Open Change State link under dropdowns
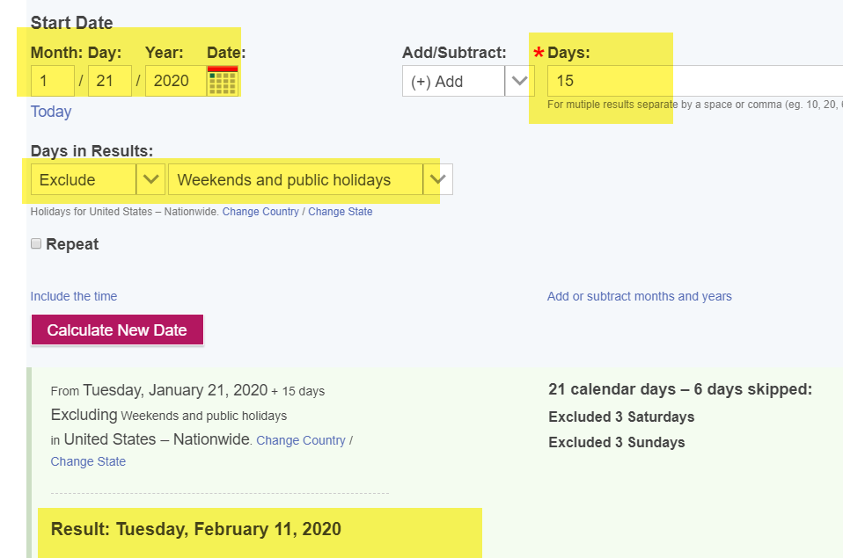Image resolution: width=843 pixels, height=558 pixels. tap(341, 212)
